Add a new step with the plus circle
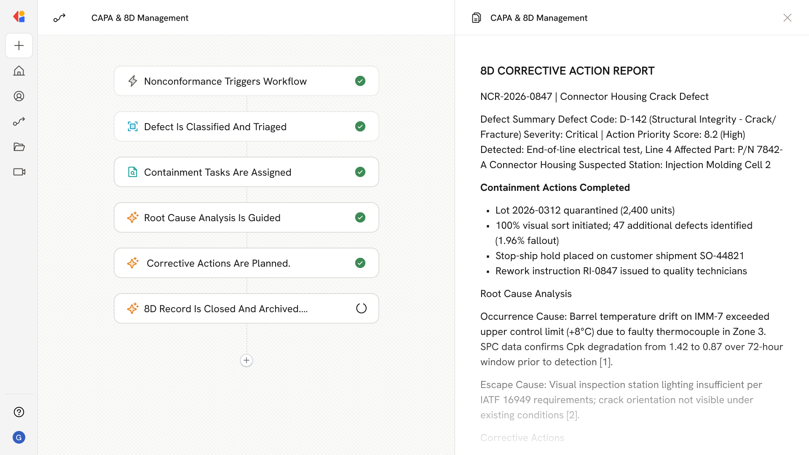The image size is (809, 455). tap(246, 360)
